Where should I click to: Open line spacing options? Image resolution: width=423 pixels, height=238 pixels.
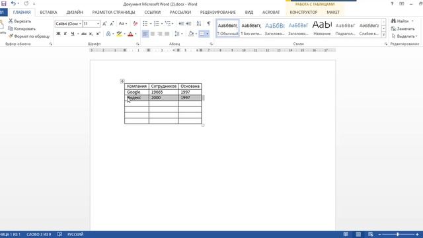(x=178, y=34)
